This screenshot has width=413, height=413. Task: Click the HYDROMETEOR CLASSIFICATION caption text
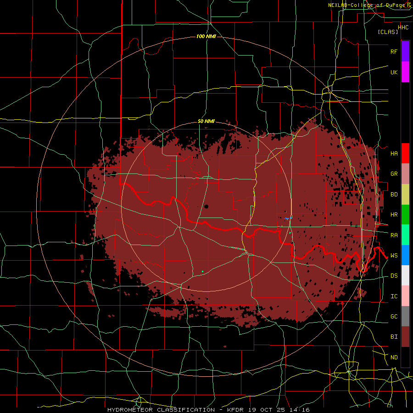[161, 410]
